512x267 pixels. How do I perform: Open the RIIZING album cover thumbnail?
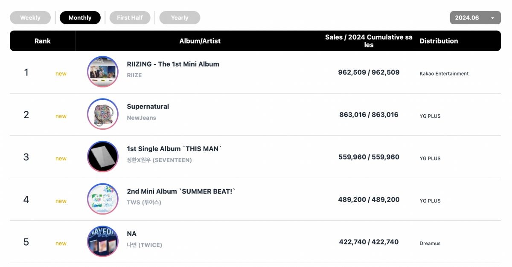coord(103,72)
